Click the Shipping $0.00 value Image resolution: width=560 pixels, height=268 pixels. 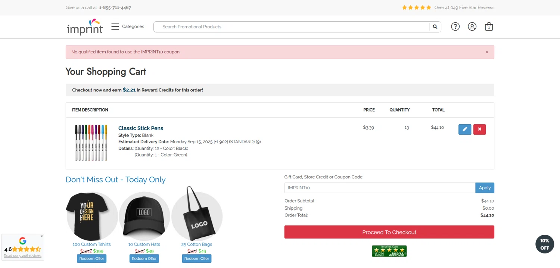(x=488, y=208)
